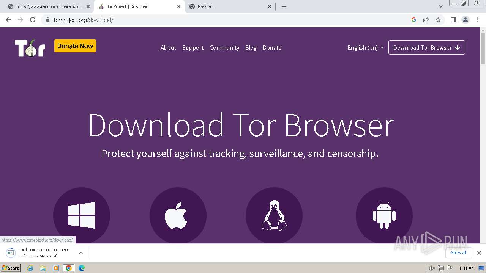
Task: Click the Download Tor Browser button
Action: click(x=427, y=47)
